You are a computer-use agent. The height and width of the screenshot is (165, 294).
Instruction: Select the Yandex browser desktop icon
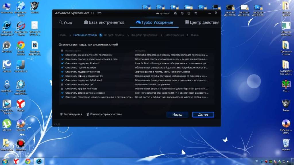[x=21, y=105]
